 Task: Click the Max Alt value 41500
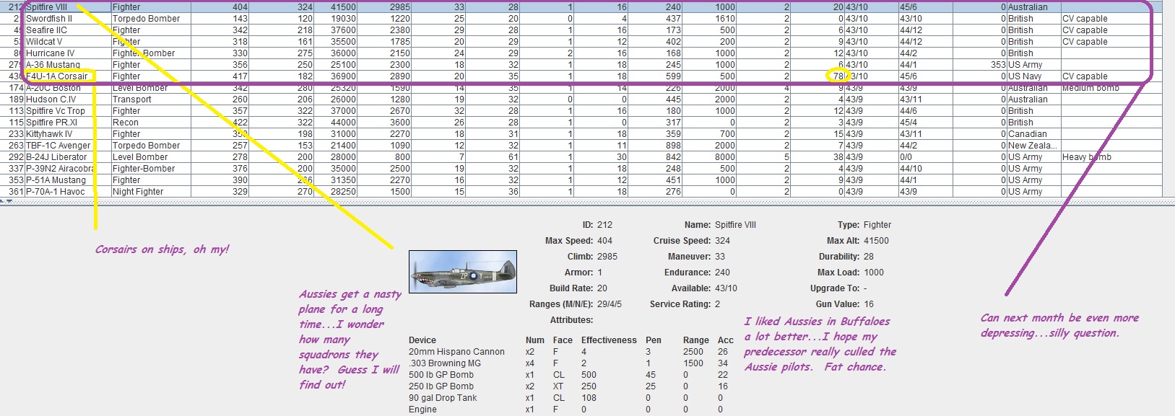coord(876,241)
